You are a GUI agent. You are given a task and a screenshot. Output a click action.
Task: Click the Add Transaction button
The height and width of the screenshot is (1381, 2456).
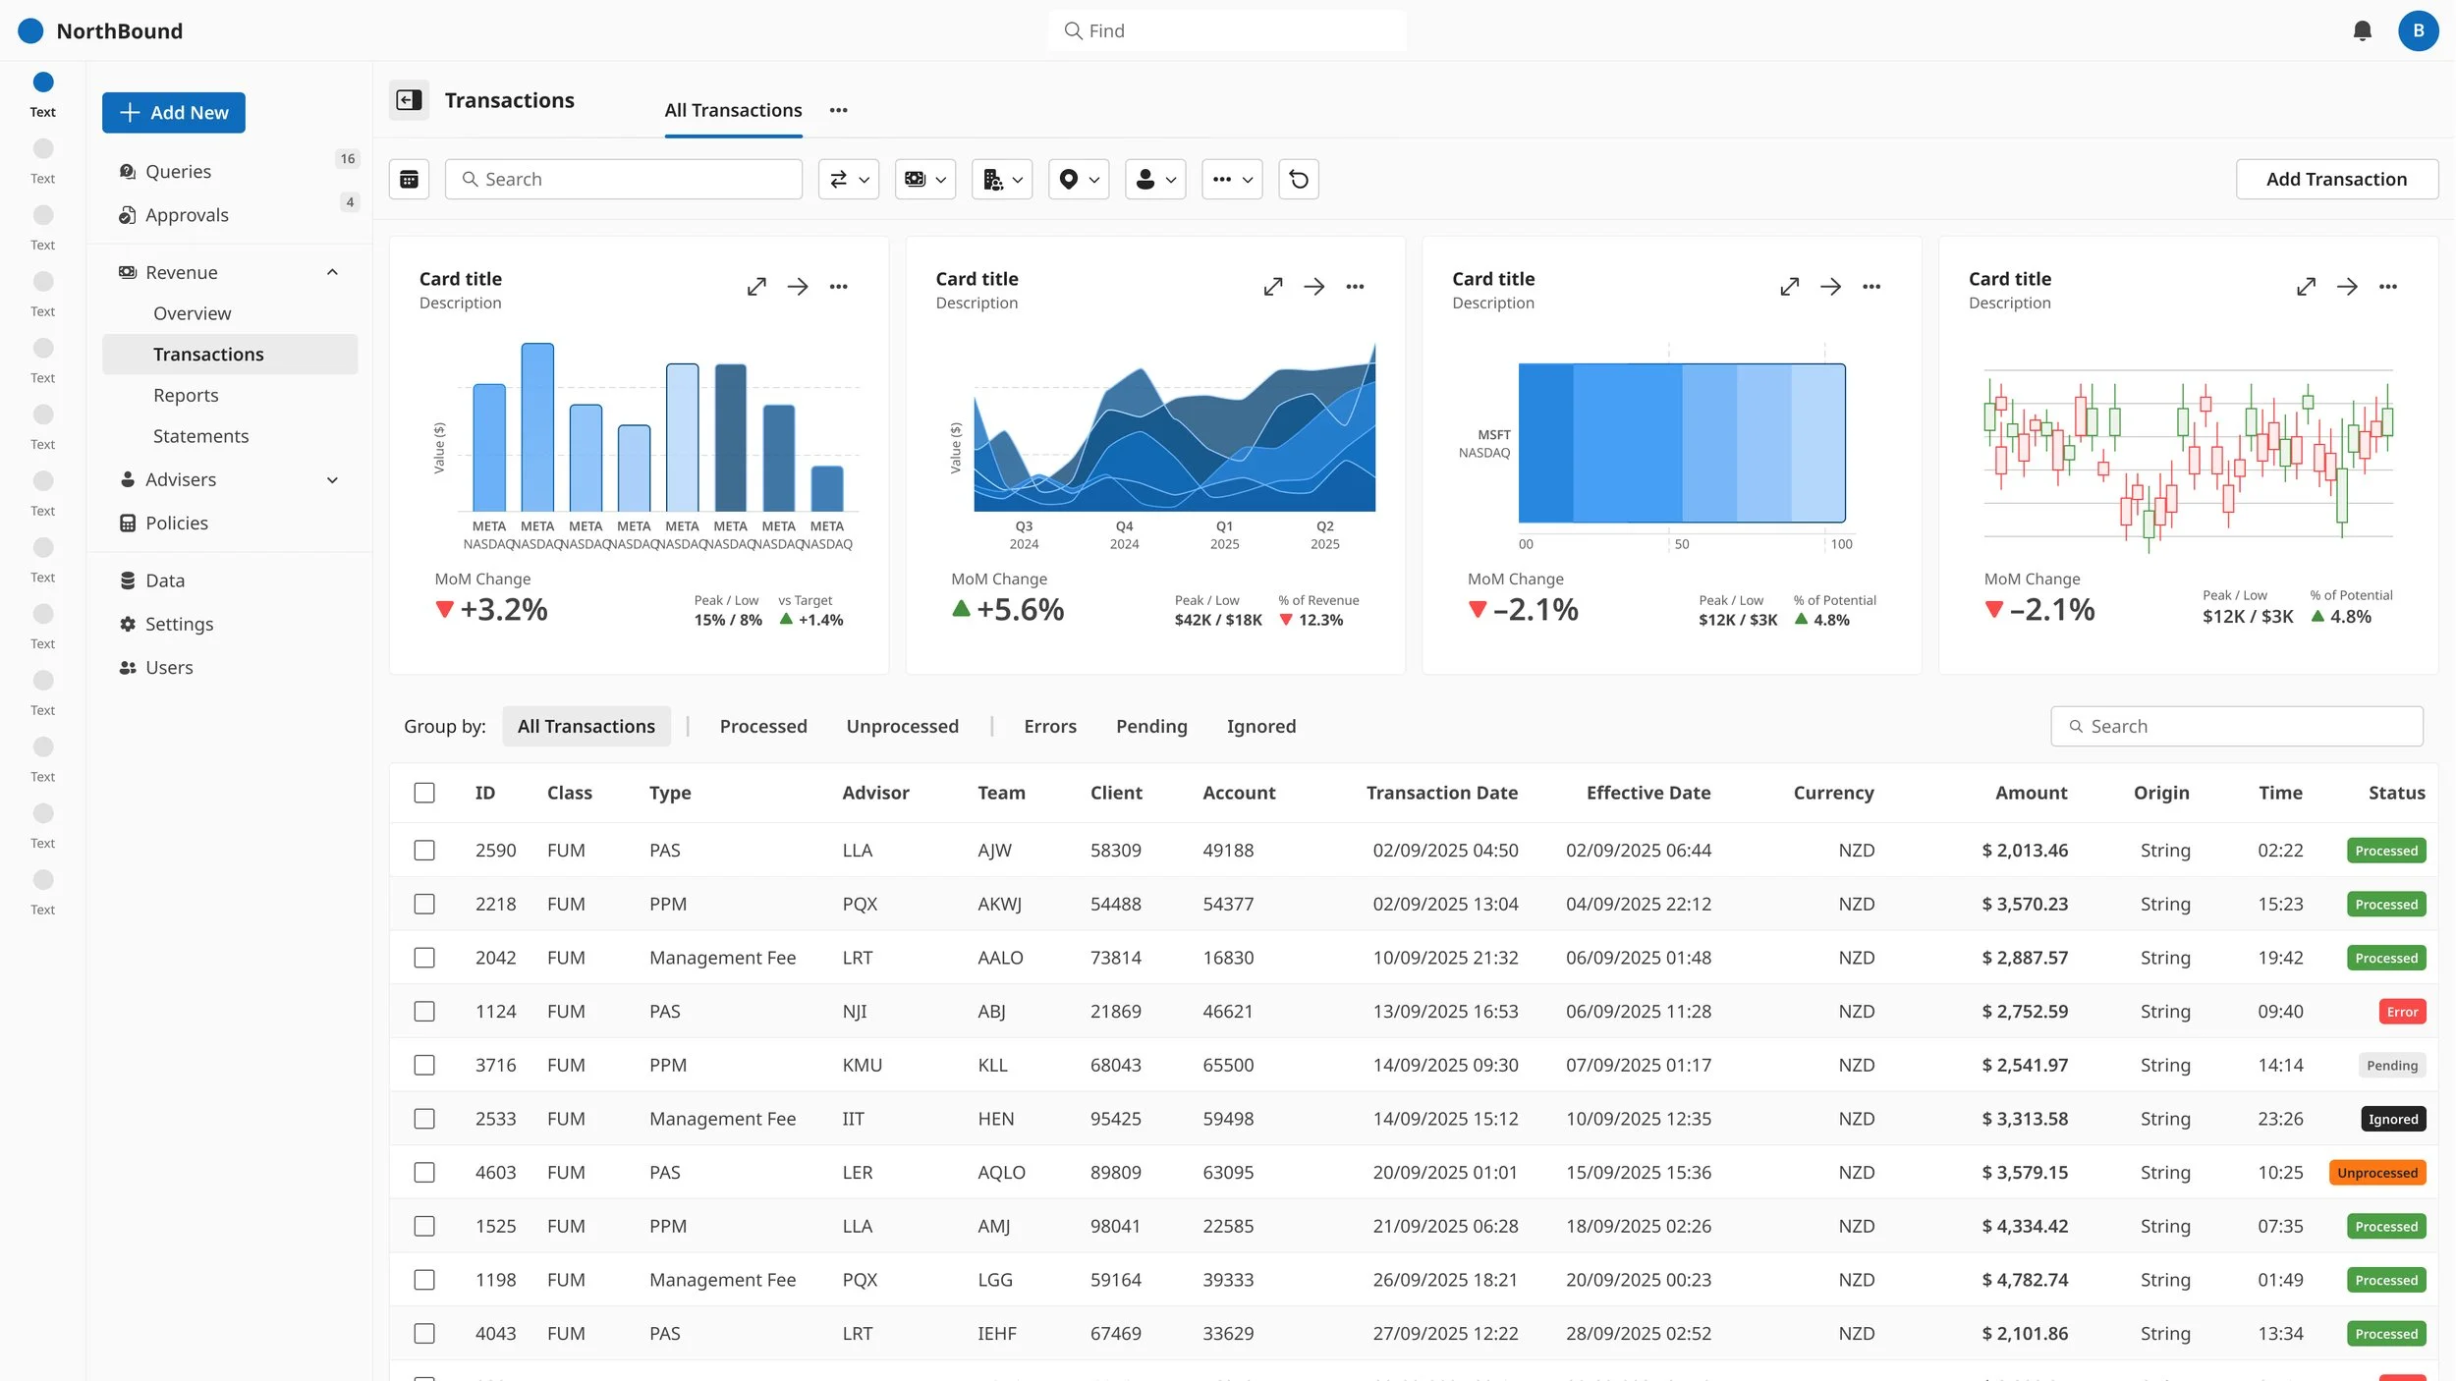coord(2336,179)
